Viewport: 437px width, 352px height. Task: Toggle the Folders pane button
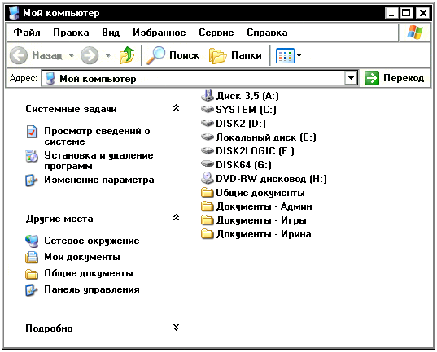(x=235, y=55)
